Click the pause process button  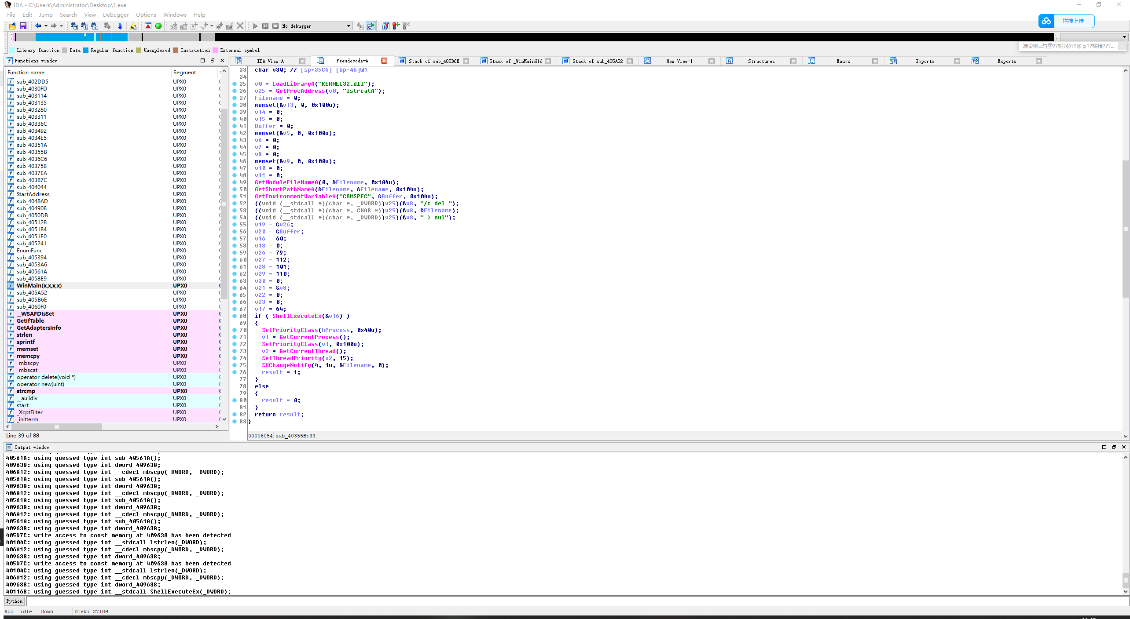click(265, 26)
